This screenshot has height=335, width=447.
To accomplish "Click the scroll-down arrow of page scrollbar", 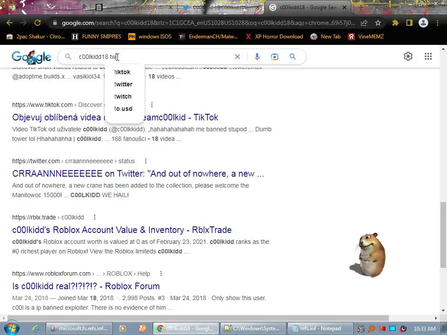I will tap(443, 311).
